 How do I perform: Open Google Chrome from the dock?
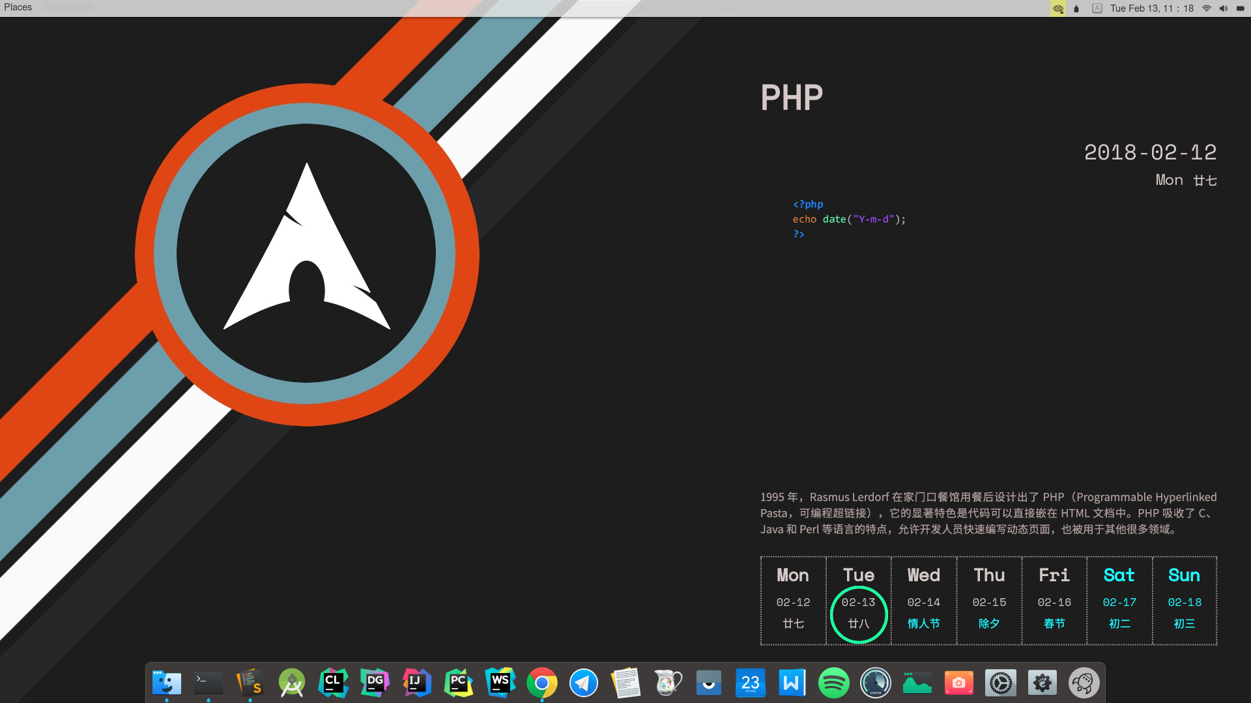[x=541, y=683]
